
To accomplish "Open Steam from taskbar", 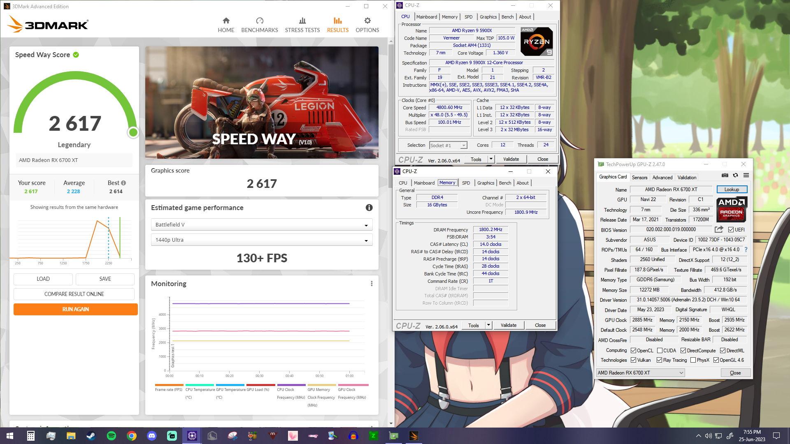I will pyautogui.click(x=91, y=436).
